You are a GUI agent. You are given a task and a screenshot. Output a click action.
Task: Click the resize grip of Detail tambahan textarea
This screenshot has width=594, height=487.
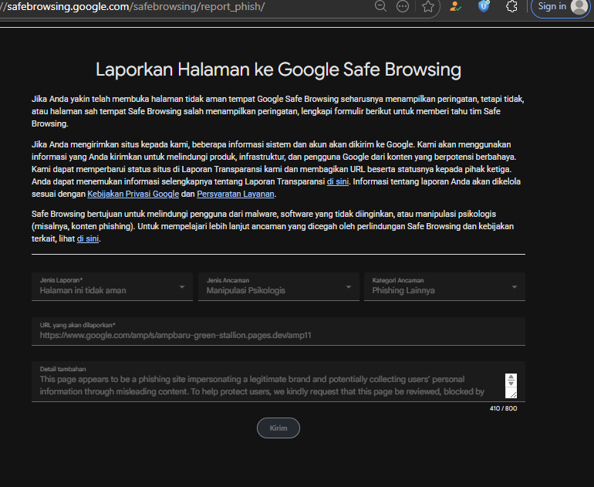click(513, 394)
